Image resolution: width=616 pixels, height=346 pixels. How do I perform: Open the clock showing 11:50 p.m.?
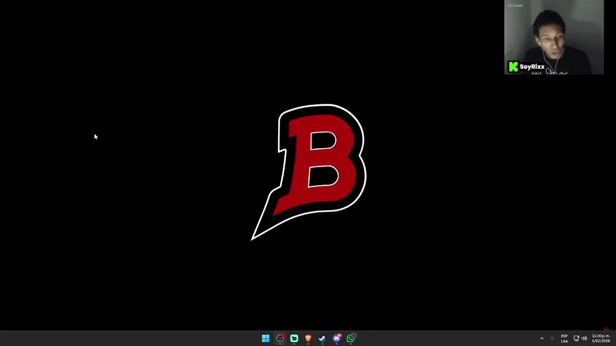click(x=601, y=338)
